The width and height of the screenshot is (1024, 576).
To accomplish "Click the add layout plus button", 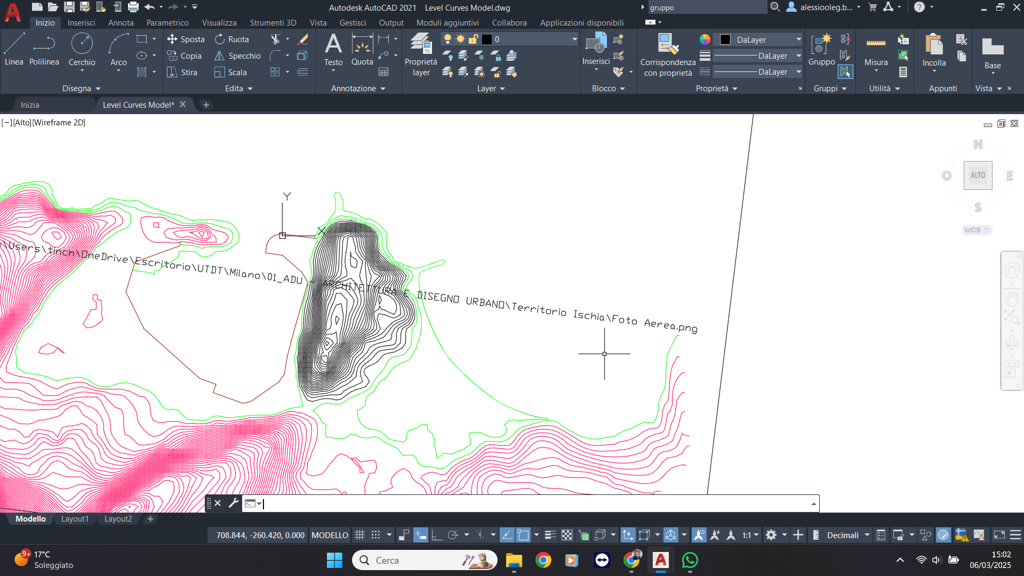I will click(x=150, y=519).
